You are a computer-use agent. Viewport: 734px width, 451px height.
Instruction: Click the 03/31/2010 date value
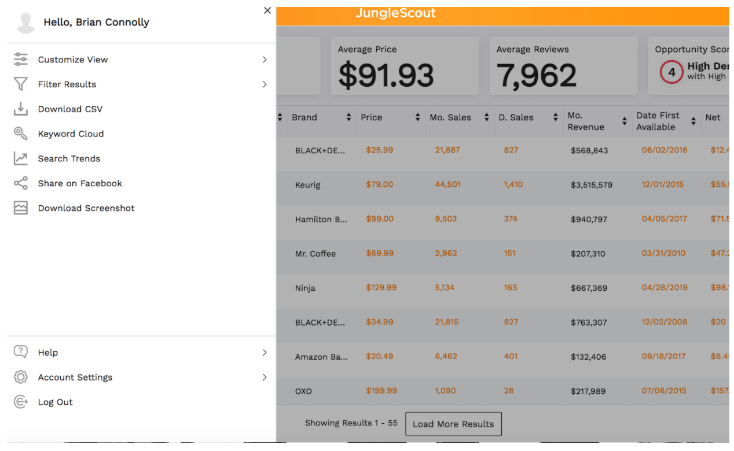[x=663, y=253]
